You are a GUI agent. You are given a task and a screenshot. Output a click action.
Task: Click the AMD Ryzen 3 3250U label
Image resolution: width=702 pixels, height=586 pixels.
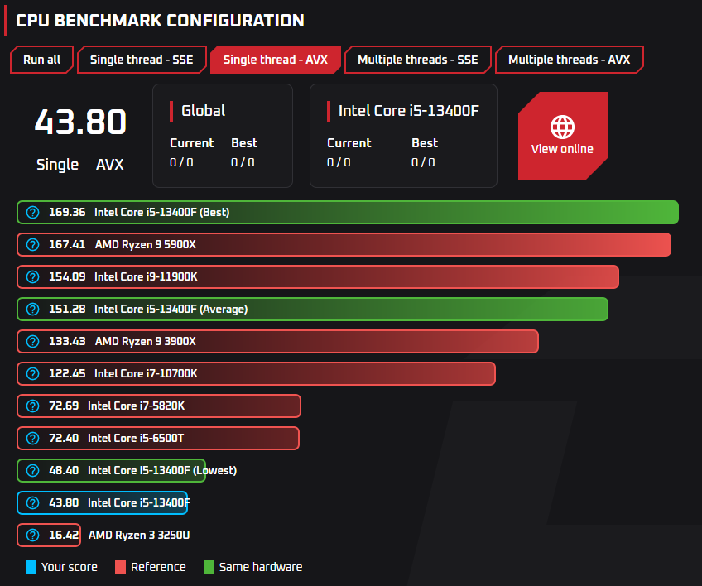pos(139,535)
